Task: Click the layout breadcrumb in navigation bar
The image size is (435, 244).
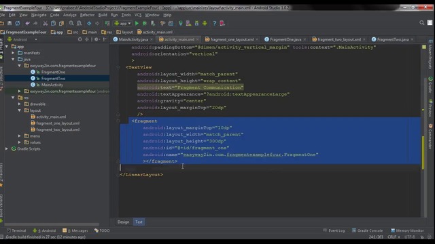Action: pos(124,32)
